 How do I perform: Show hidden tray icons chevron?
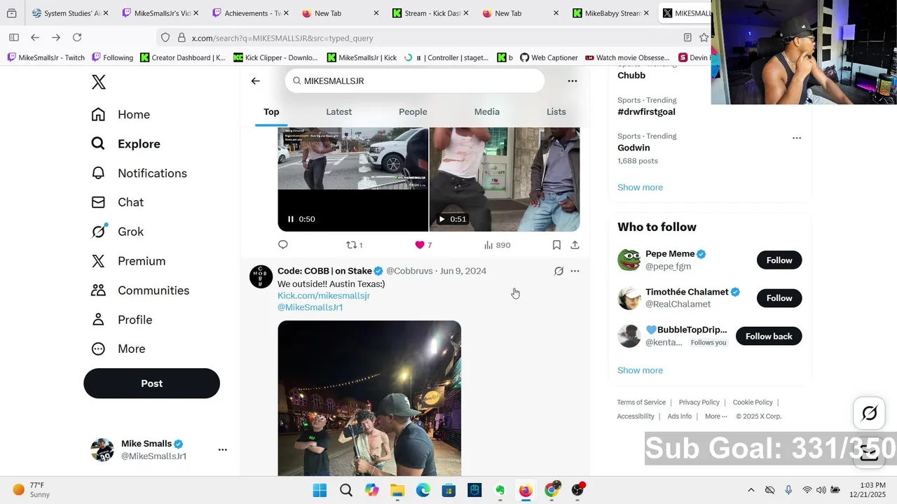pyautogui.click(x=751, y=490)
